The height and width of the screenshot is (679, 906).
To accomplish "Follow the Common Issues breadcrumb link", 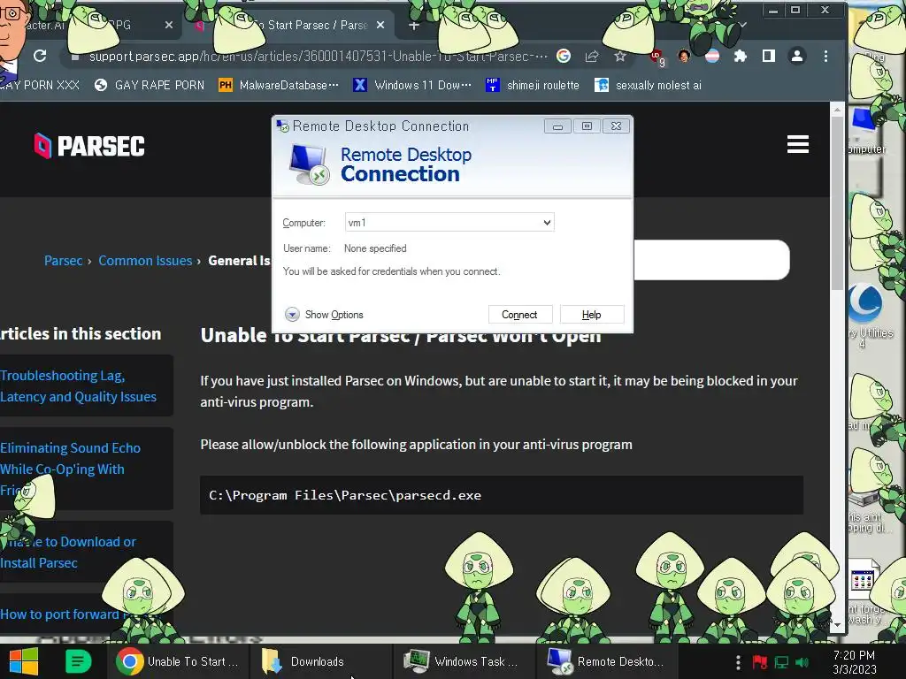I will coord(145,261).
